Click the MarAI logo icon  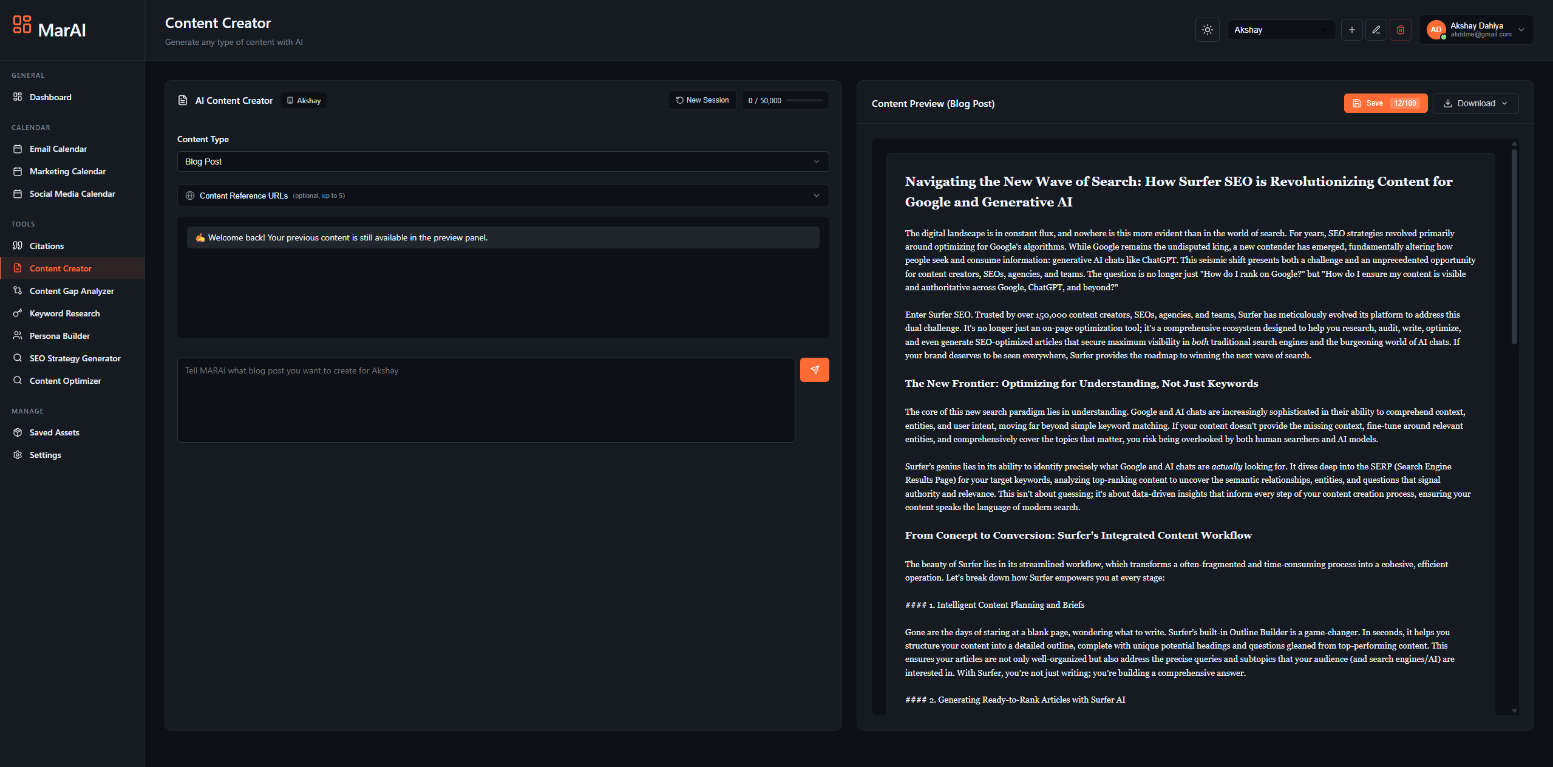coord(22,24)
